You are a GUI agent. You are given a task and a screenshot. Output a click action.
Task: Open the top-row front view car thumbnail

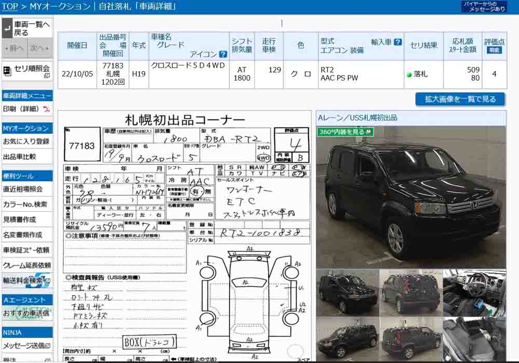coord(347,292)
